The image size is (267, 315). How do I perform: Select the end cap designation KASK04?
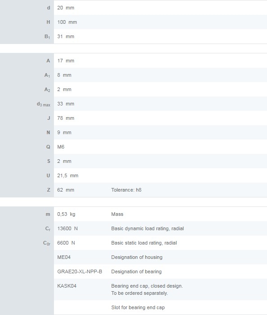point(67,286)
